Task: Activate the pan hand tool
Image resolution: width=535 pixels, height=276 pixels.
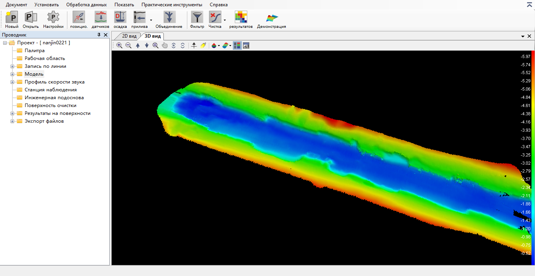Action: click(x=165, y=45)
